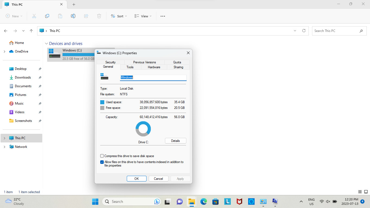
Task: Collapse the Devices and drives group
Action: point(47,44)
